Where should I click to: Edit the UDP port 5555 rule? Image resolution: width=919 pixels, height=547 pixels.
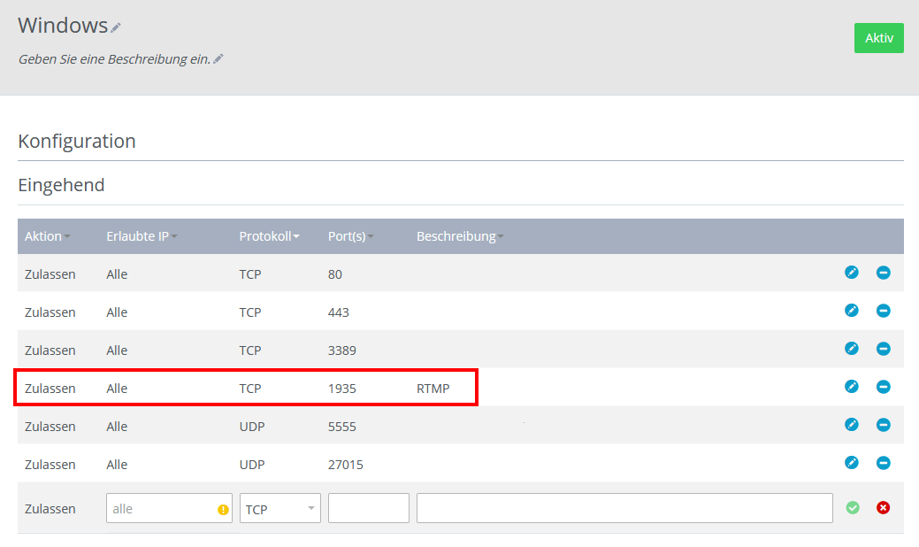pos(852,425)
